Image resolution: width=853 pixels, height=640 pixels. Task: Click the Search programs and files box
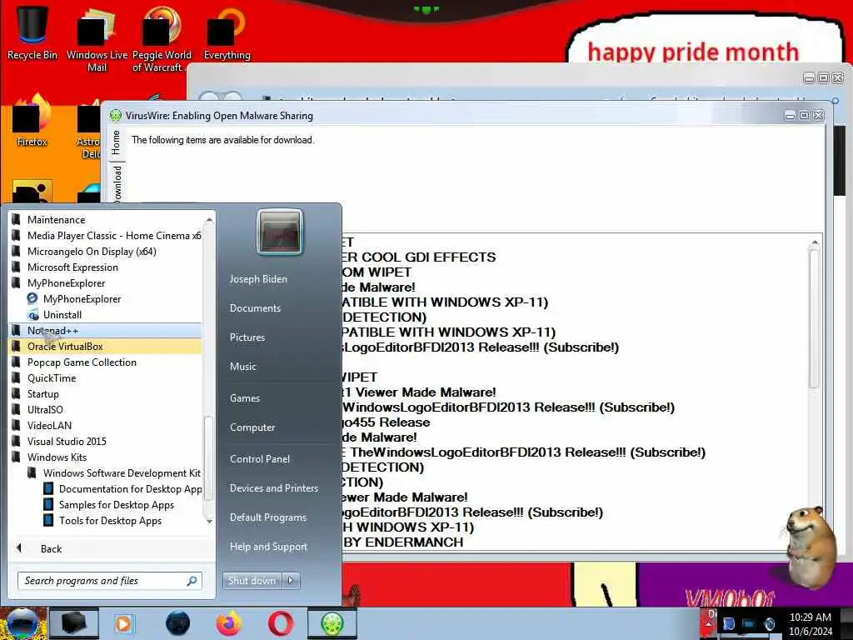pyautogui.click(x=109, y=581)
